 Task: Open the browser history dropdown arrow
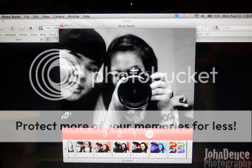[6, 28]
